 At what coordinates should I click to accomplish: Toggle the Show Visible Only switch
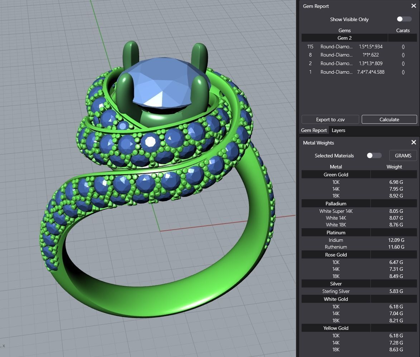pos(404,19)
